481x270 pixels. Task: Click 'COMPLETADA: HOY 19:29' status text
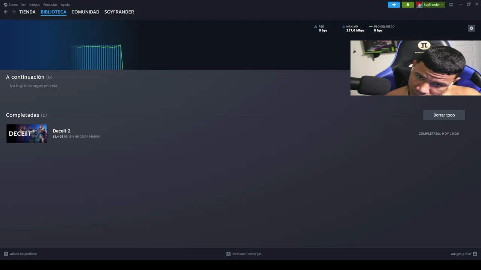[439, 133]
